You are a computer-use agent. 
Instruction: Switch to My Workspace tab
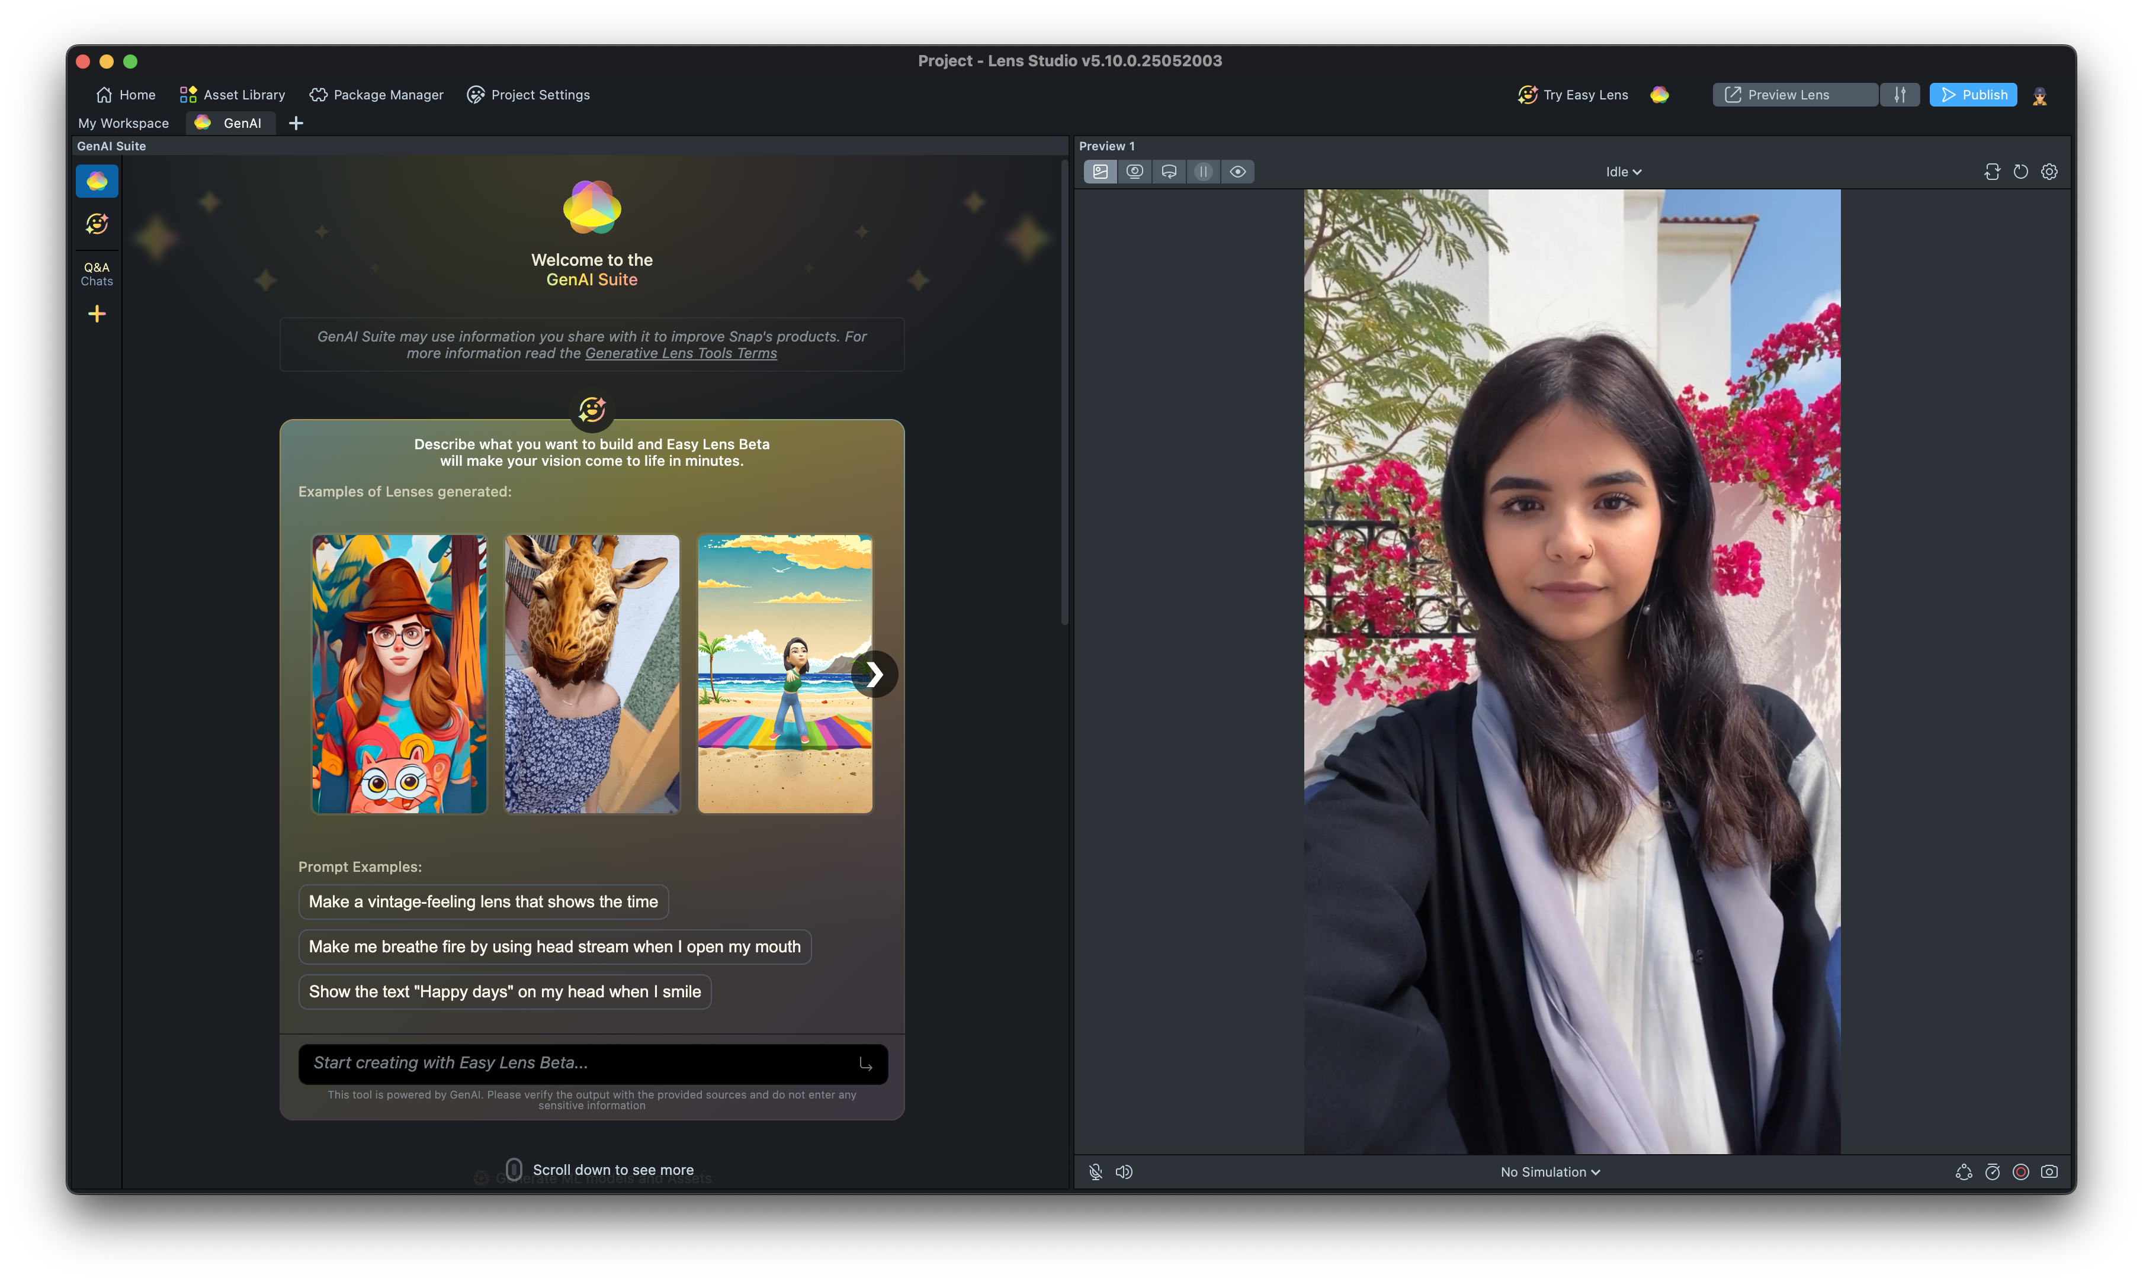[124, 124]
